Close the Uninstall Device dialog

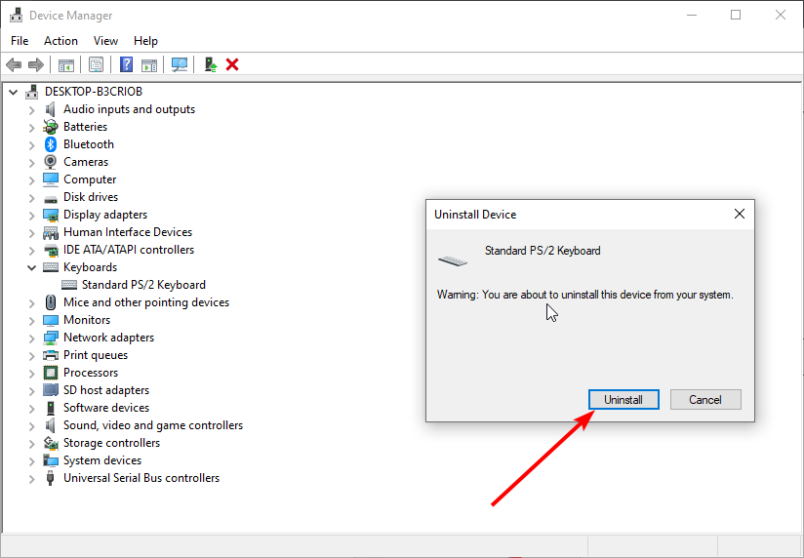point(740,214)
